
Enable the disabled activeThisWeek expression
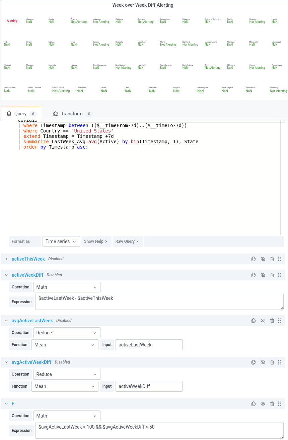point(263,259)
